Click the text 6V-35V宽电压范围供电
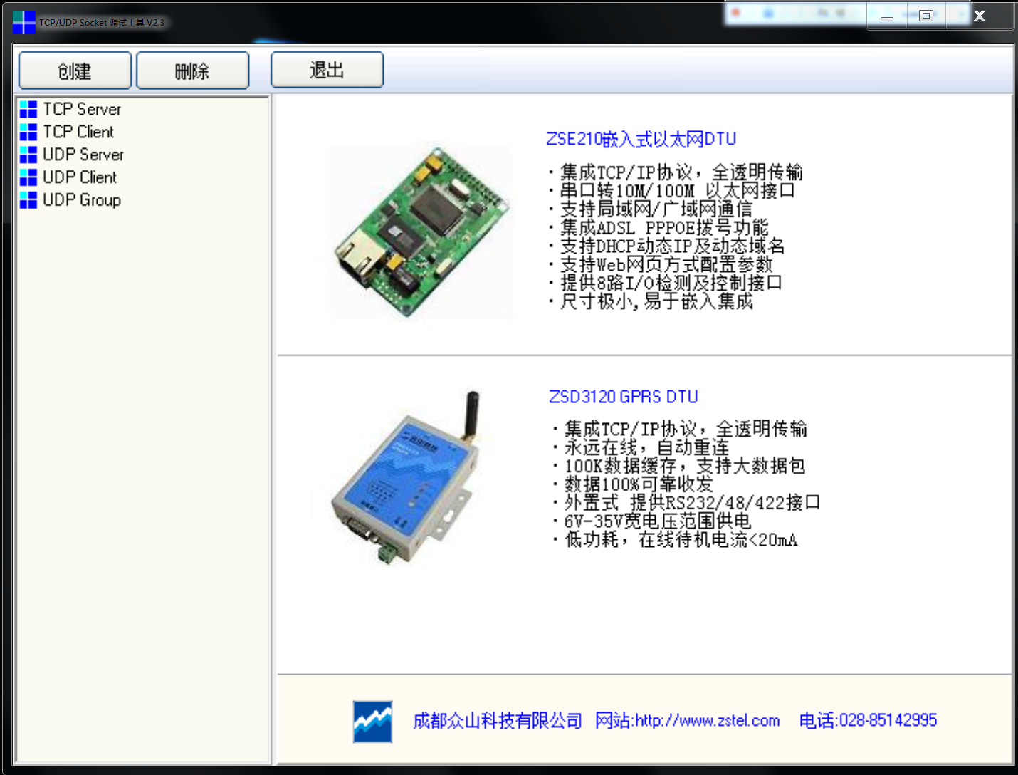 point(658,521)
